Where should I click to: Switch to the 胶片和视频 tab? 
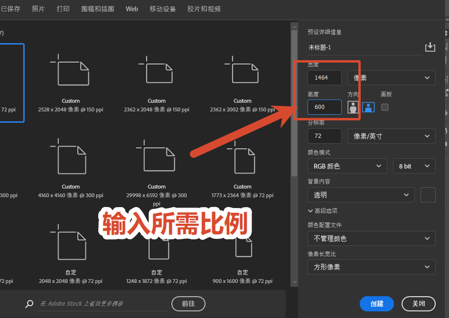pos(204,9)
